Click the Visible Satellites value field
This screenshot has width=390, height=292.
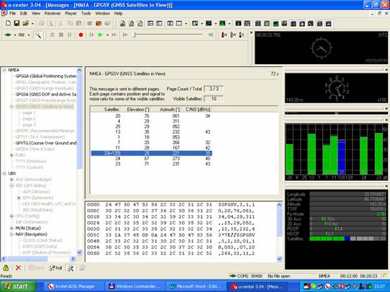point(214,99)
